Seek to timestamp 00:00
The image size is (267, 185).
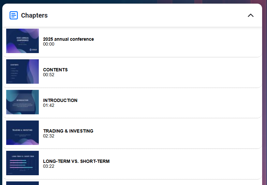49,44
